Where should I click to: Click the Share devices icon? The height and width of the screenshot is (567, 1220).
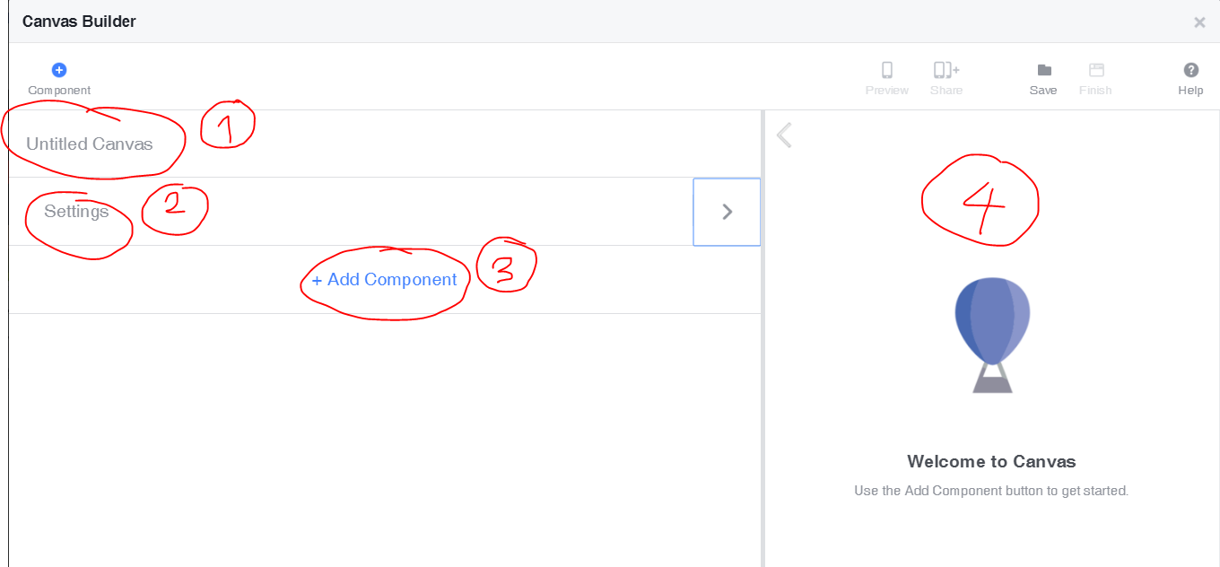pos(945,70)
